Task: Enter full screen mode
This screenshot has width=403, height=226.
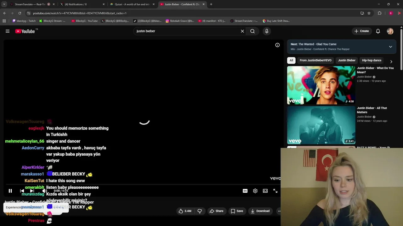Action: 275,191
